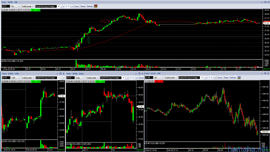Click Zoom button in ADSK 1M chart

coord(76,6)
